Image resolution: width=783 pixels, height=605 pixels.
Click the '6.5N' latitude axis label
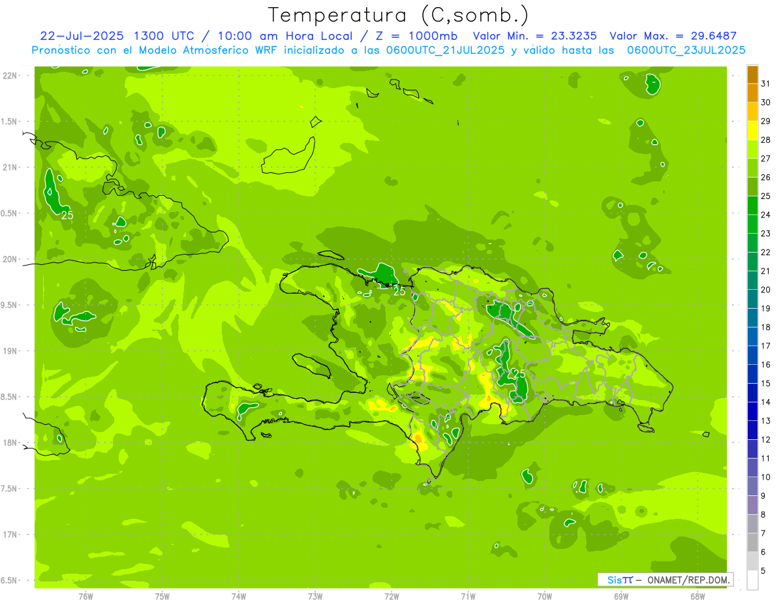pyautogui.click(x=8, y=580)
